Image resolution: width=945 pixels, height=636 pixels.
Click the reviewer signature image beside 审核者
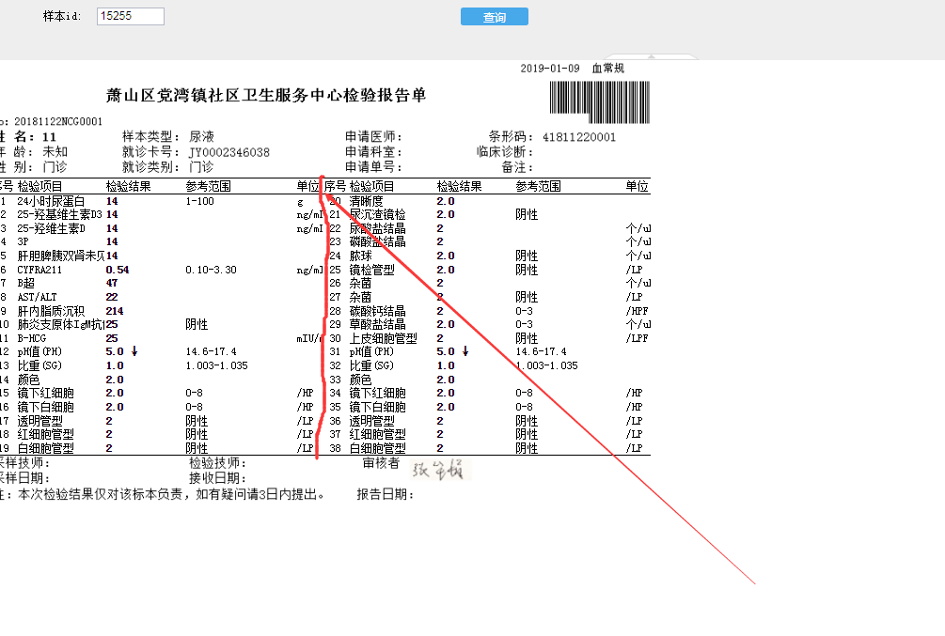coord(440,469)
